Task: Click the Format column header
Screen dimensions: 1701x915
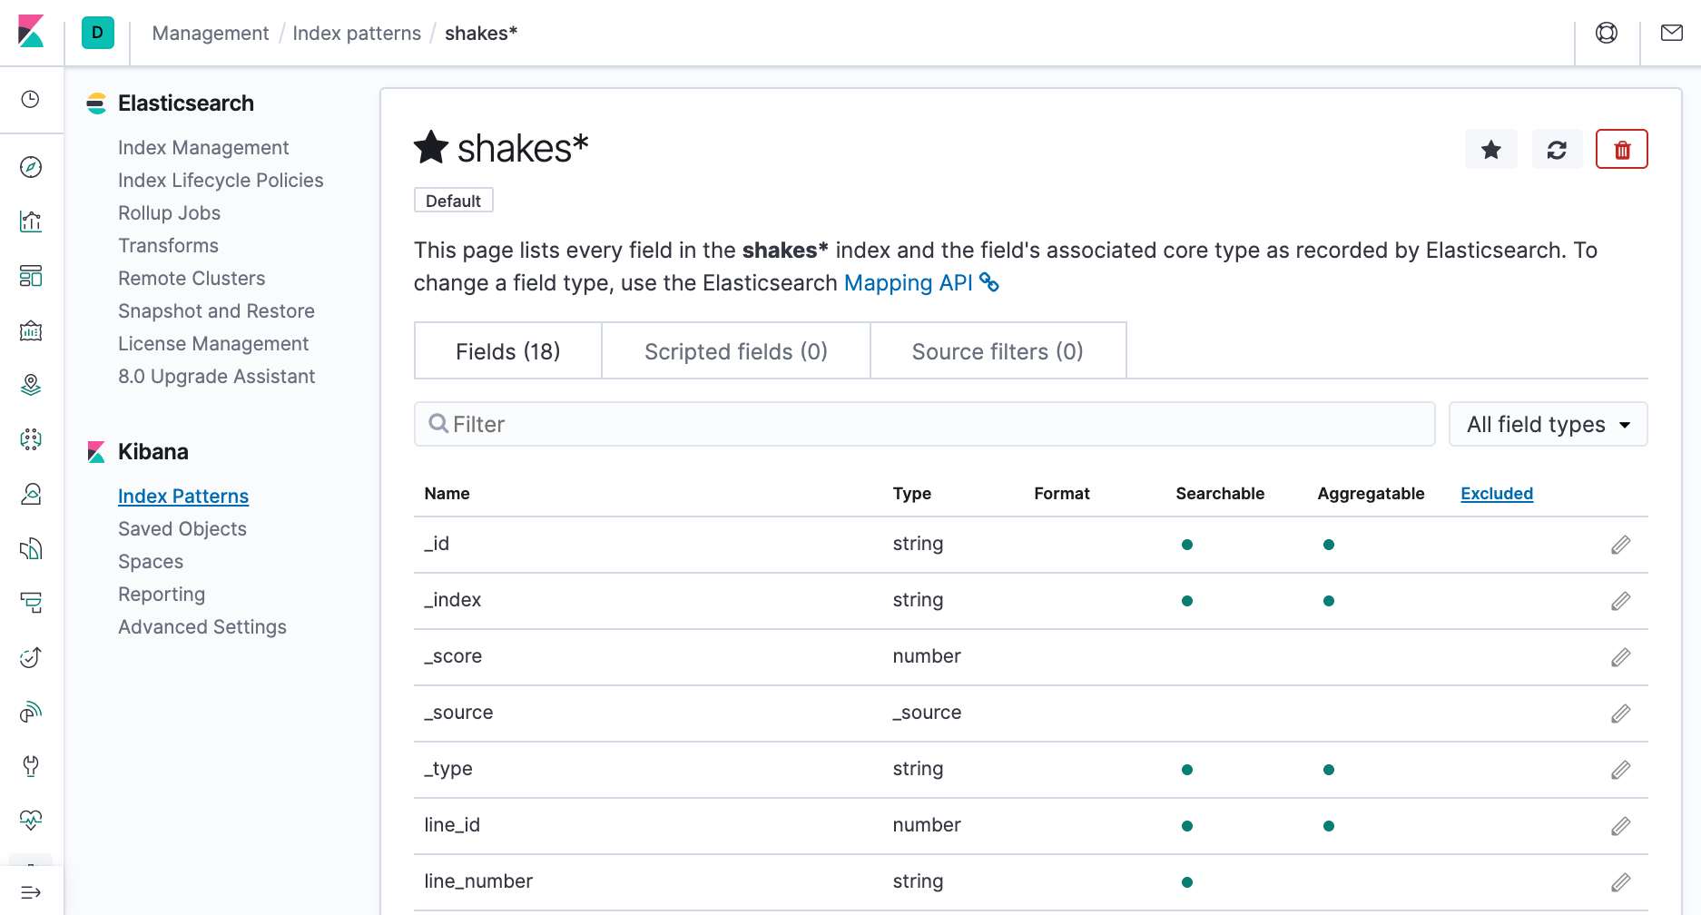Action: point(1061,494)
